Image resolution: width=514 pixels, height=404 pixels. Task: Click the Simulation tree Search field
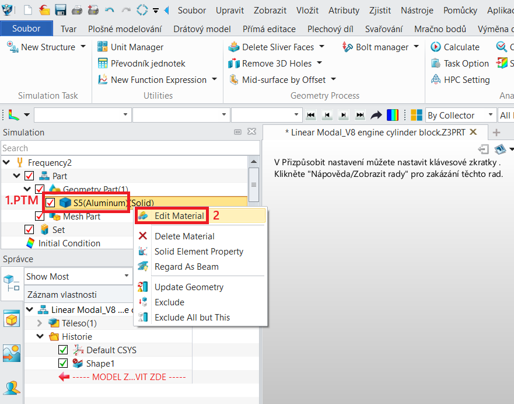pos(131,148)
